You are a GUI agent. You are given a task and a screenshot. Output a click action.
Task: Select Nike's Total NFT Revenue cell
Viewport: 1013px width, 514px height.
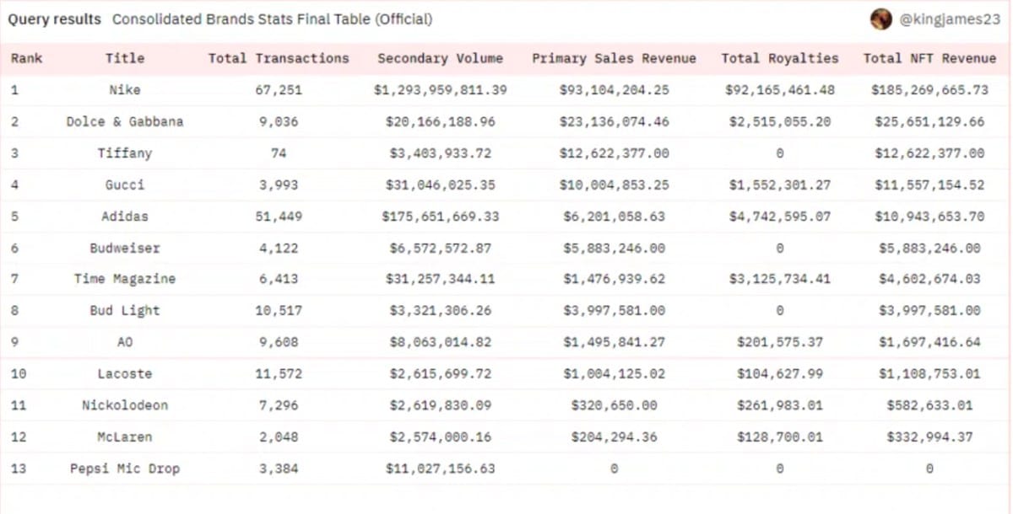[x=929, y=90]
